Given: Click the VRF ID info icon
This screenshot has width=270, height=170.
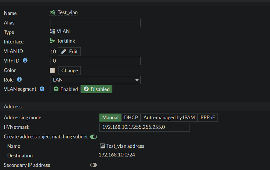Looking at the screenshot, I should click(25, 60).
